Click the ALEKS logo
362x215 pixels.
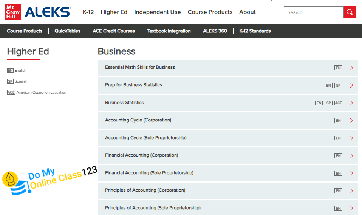pos(48,12)
